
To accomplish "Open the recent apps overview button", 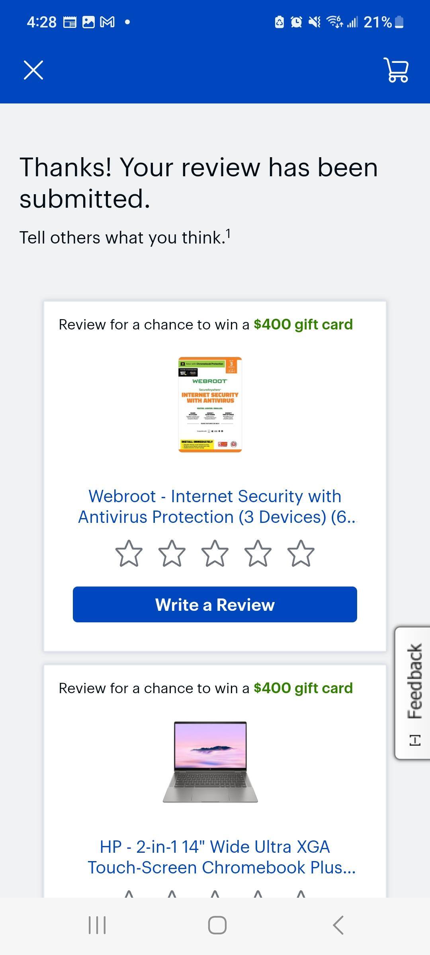I will (97, 925).
